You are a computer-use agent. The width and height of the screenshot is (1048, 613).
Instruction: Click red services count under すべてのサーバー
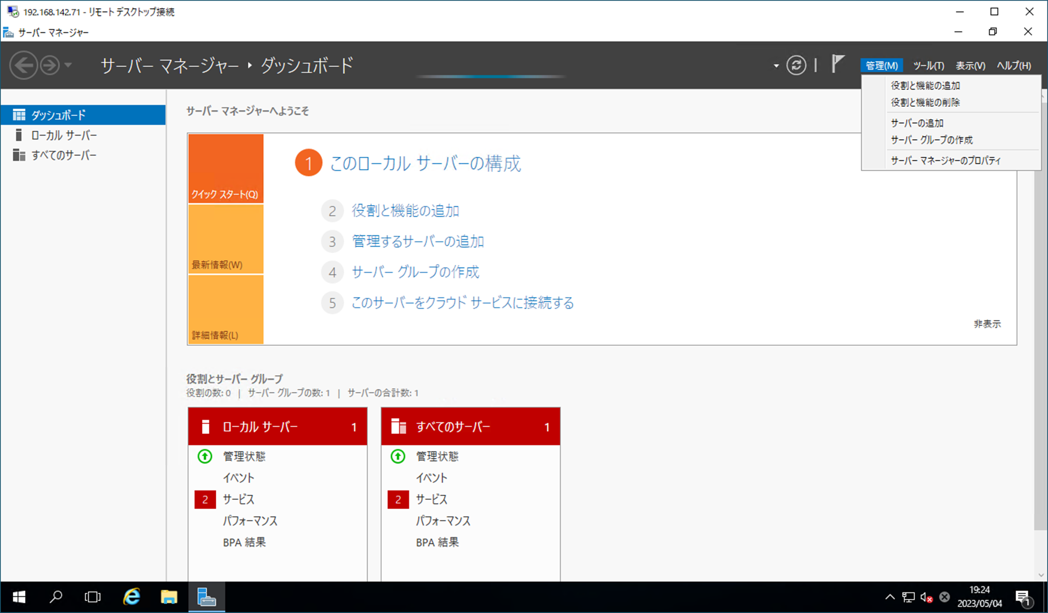[398, 499]
